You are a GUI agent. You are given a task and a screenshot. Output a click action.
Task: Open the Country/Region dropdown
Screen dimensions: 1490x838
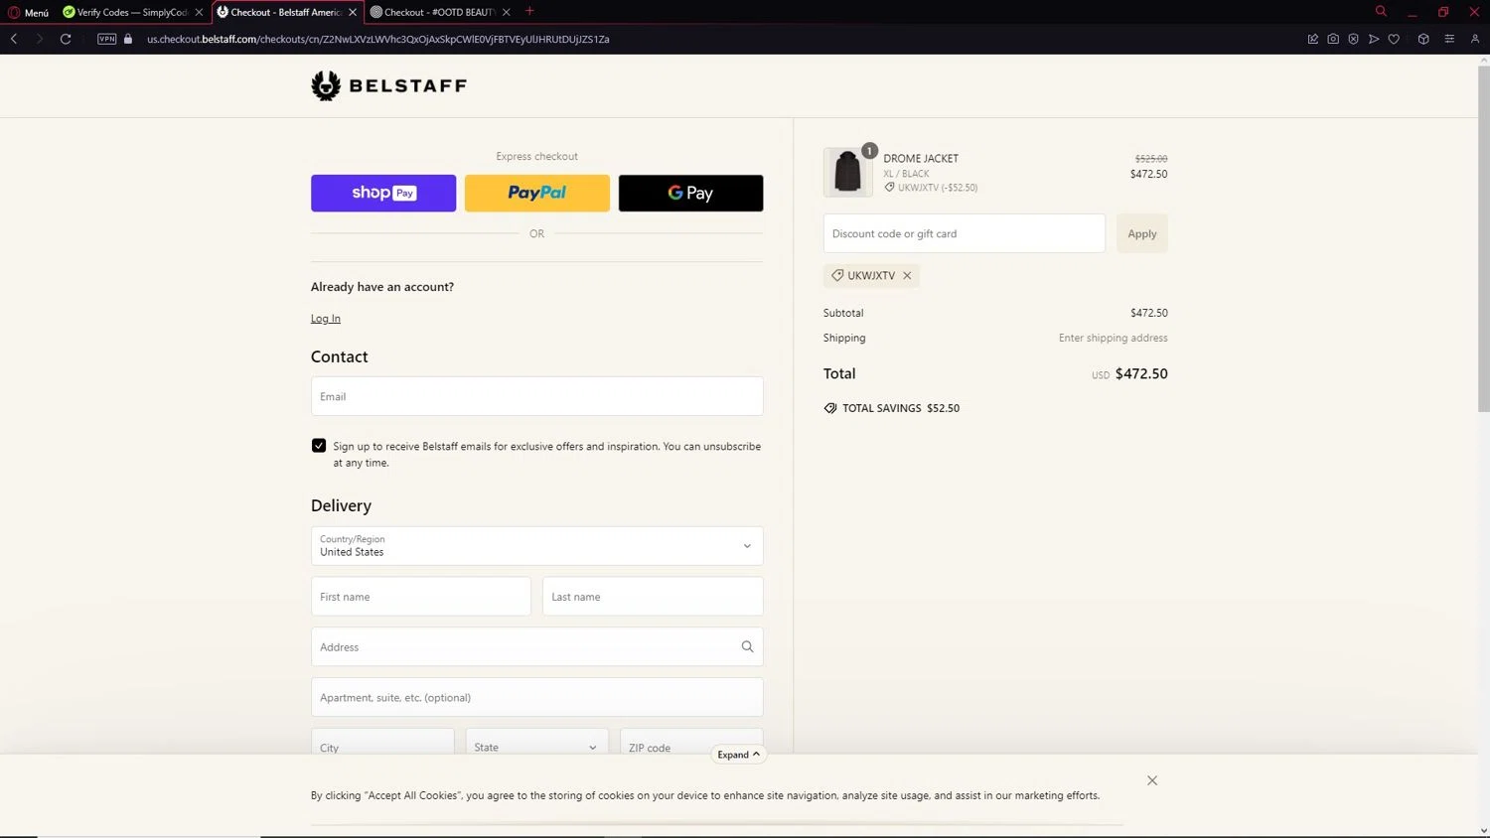click(x=537, y=546)
